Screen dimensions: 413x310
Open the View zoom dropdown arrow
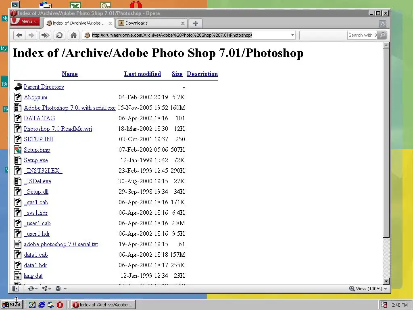(x=385, y=289)
